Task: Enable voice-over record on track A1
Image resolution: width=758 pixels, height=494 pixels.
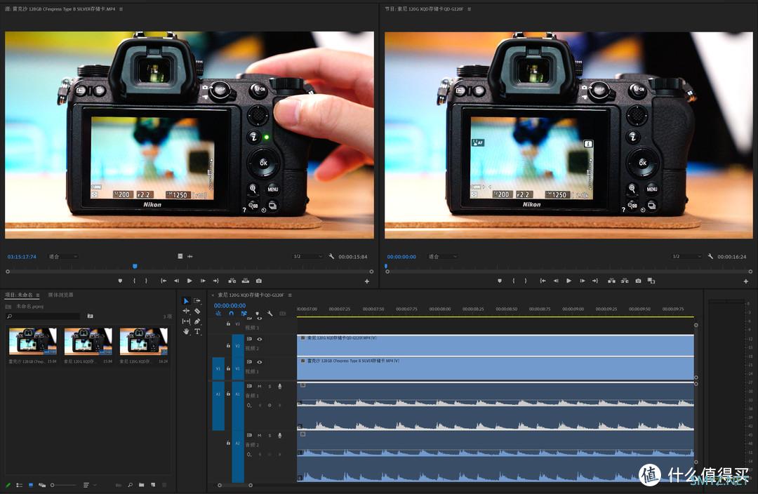Action: [x=280, y=386]
